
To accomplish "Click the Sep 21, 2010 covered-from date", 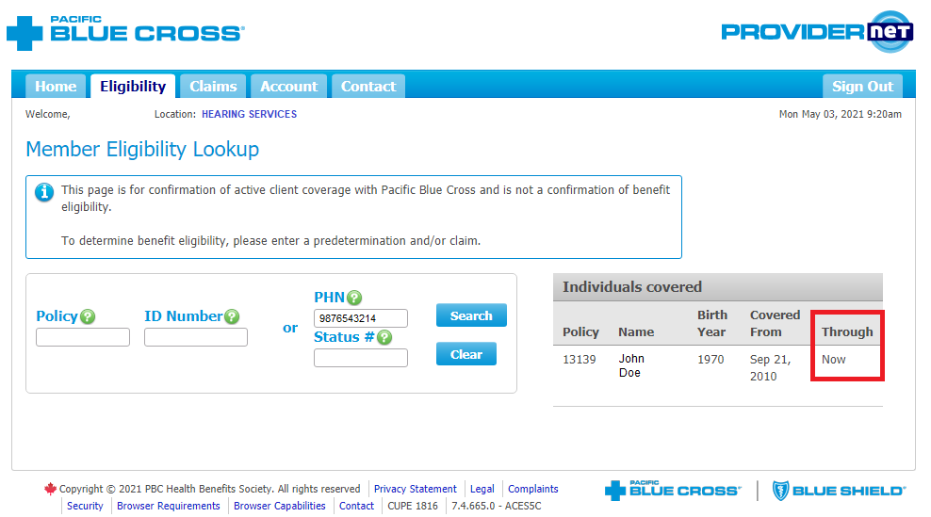I will click(x=770, y=367).
